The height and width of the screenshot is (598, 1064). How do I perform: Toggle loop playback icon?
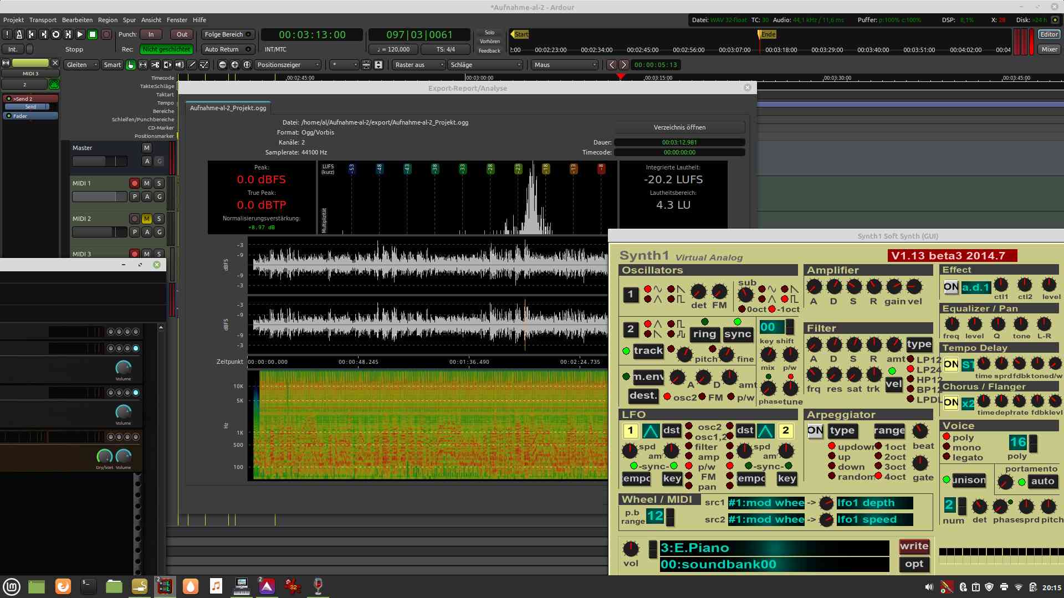click(56, 34)
